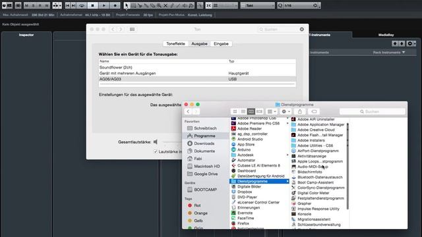This screenshot has width=422, height=237.
Task: Select Cubase LE AI Elements 8 app
Action: (x=258, y=165)
